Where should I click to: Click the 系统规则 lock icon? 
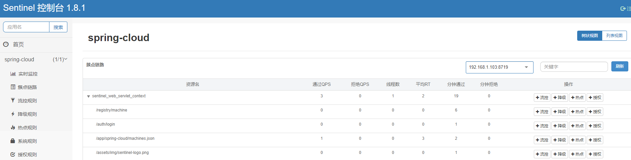(x=13, y=141)
